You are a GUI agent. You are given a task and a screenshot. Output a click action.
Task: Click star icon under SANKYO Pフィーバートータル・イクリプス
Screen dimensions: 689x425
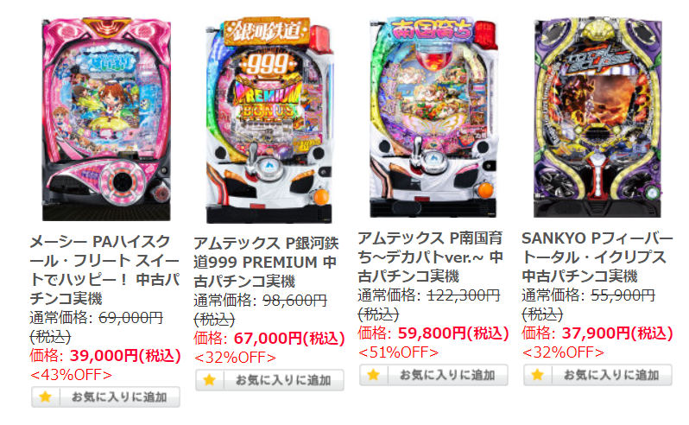[537, 375]
